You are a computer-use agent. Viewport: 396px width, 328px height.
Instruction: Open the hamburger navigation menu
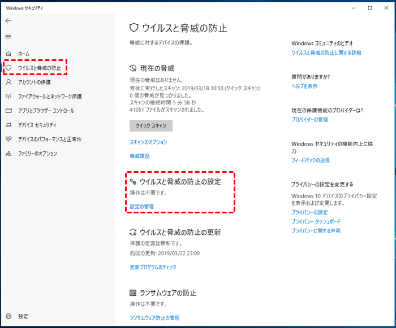click(8, 37)
